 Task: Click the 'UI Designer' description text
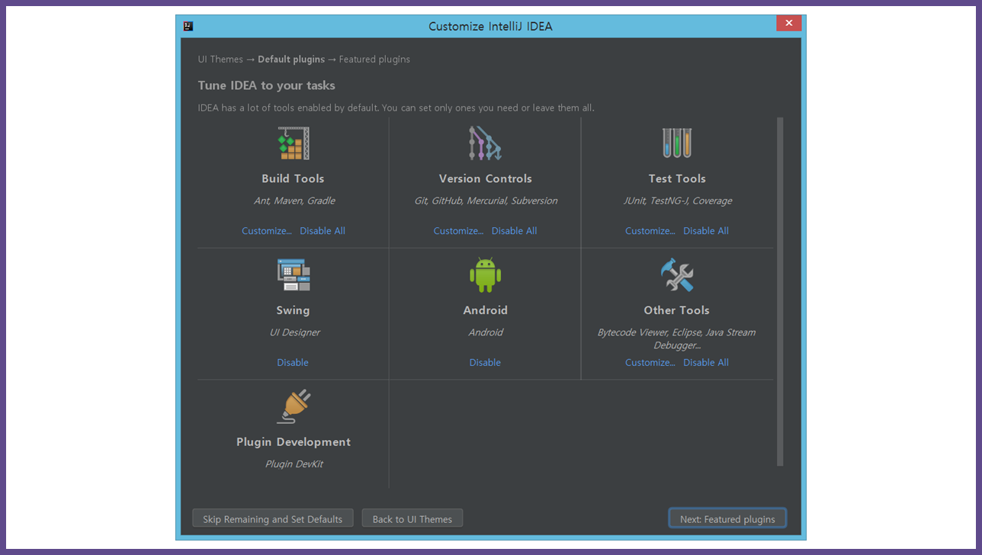pos(294,332)
